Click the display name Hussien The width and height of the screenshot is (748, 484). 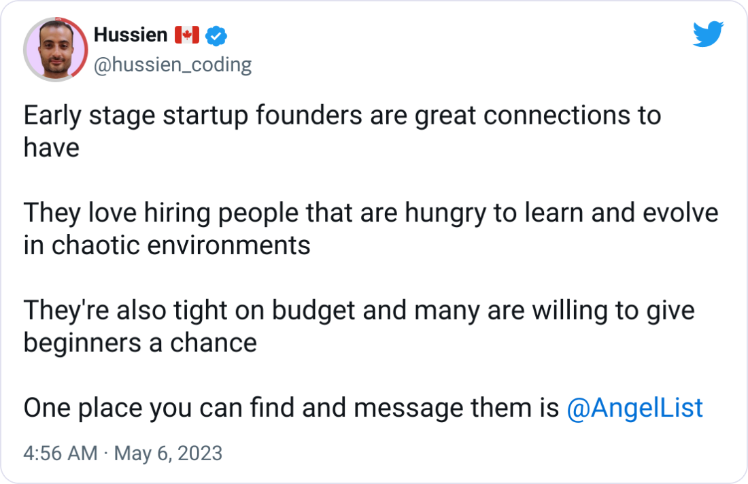click(x=129, y=35)
